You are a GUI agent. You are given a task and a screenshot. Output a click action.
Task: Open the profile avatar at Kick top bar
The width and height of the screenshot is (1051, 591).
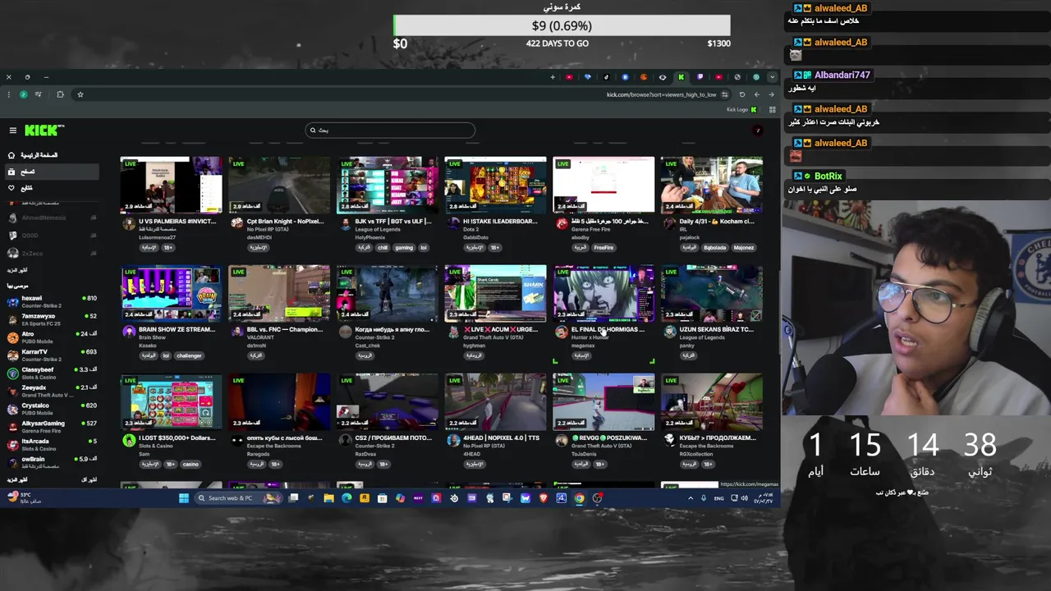757,130
